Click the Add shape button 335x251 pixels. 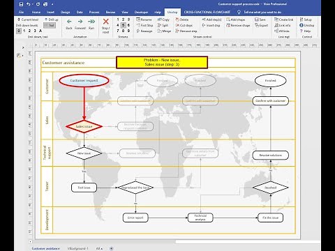(x=235, y=20)
